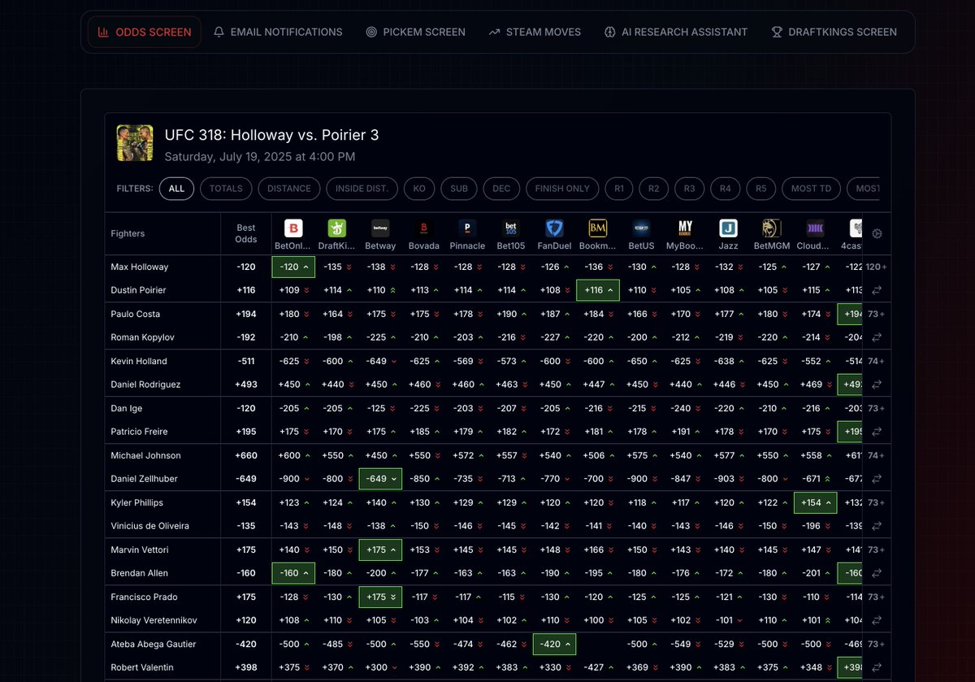Screen dimensions: 975x682
Task: Select the DISTANCE filter
Action: pos(289,189)
